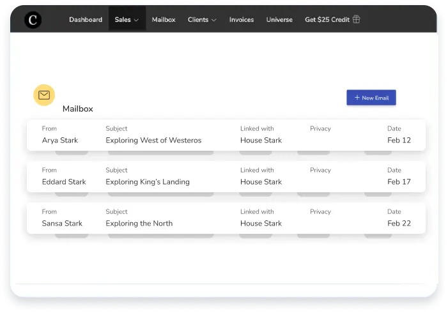Select the Exploring the North subject
The width and height of the screenshot is (448, 313).
point(139,224)
